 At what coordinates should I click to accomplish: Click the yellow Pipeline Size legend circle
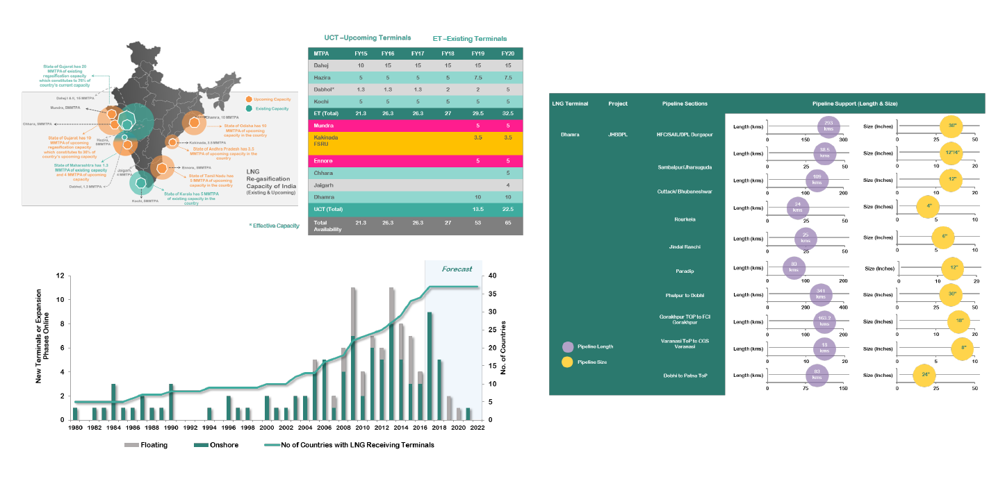tap(568, 362)
